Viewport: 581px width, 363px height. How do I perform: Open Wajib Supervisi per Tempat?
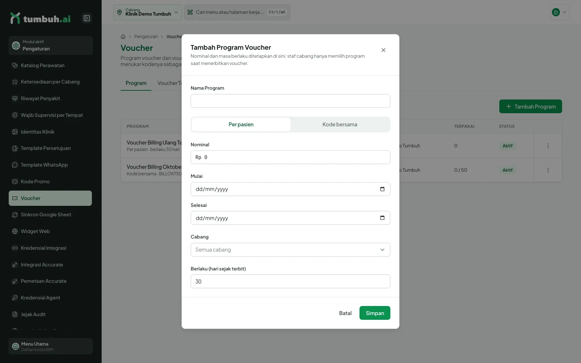(x=50, y=115)
